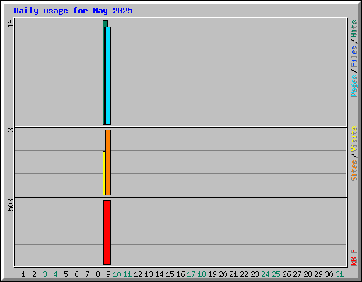Click day 24 on the x-axis
Screen dimensions: 362x282
pos(265,274)
